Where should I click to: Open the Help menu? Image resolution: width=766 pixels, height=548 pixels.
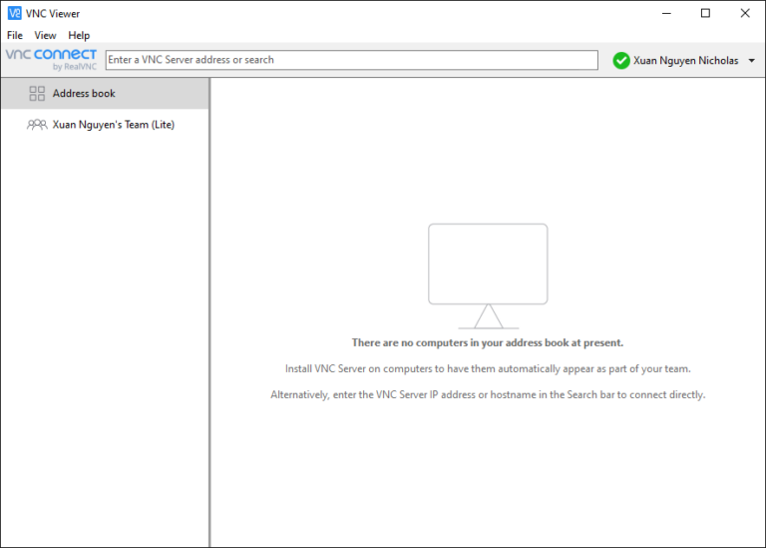[79, 35]
